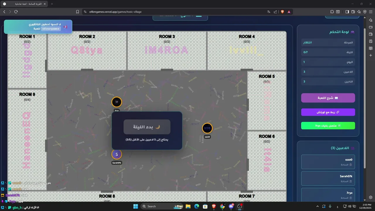Open site settings icon in address bar
This screenshot has height=211, width=375.
(x=85, y=12)
